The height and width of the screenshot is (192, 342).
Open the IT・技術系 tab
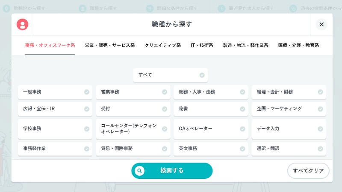[x=202, y=46]
